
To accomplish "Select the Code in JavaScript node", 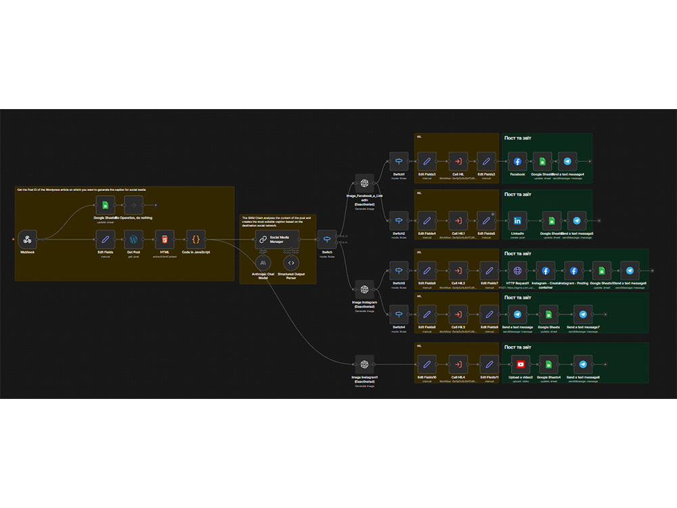I will click(x=196, y=239).
